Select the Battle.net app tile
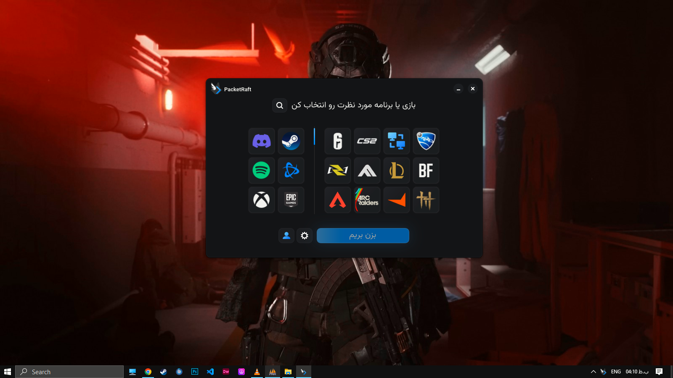 click(291, 171)
